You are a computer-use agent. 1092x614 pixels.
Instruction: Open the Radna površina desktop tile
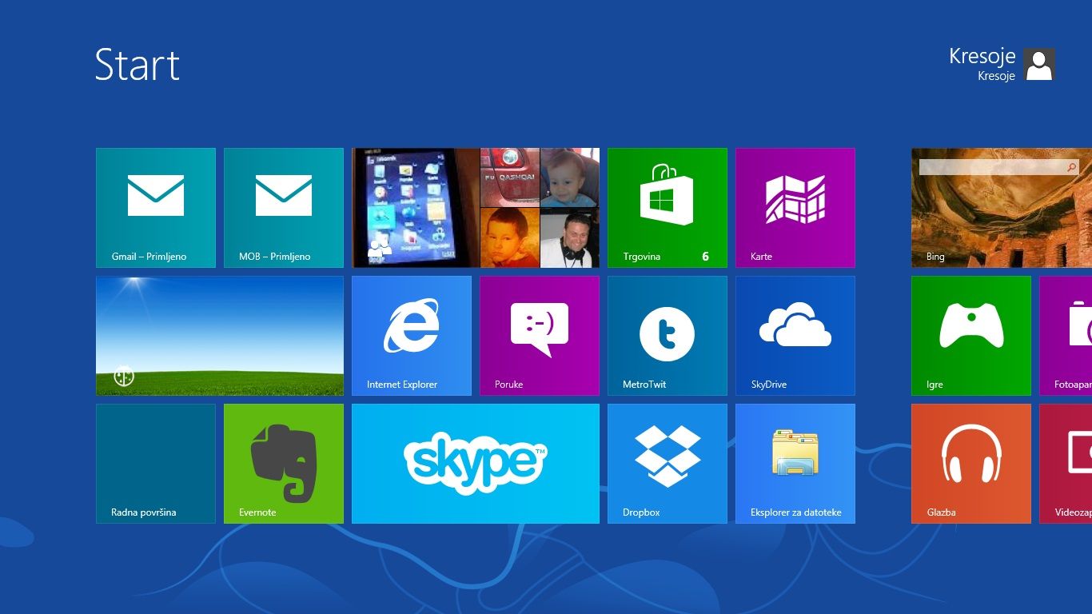156,464
